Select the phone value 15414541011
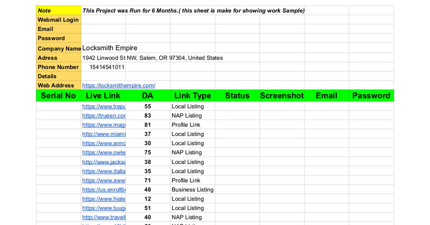This screenshot has width=430, height=225. tap(107, 67)
